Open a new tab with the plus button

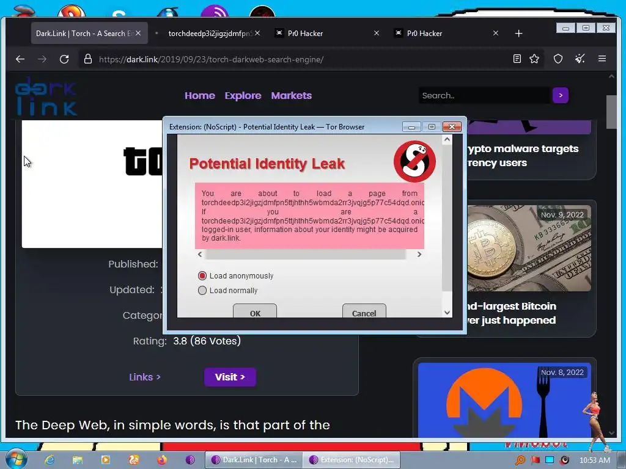tap(518, 34)
